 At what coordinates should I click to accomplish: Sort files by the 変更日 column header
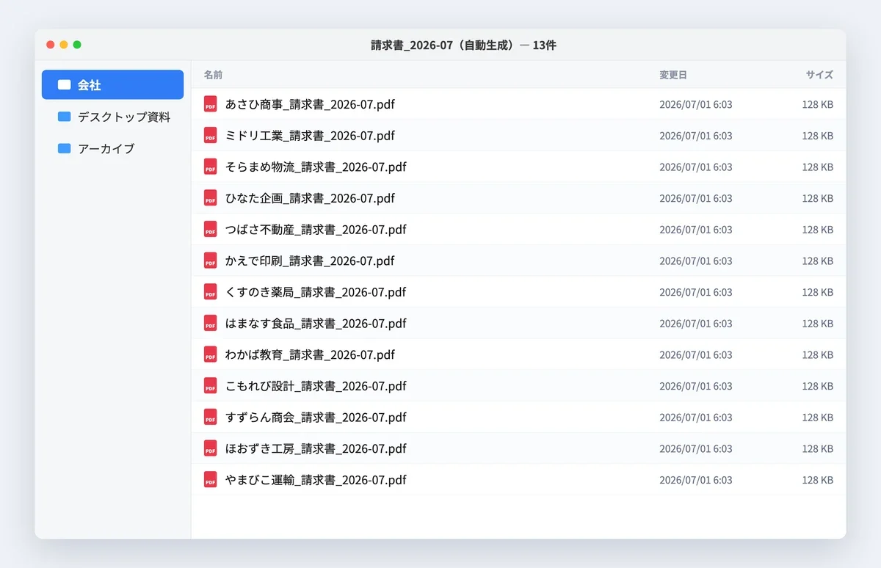(x=673, y=75)
